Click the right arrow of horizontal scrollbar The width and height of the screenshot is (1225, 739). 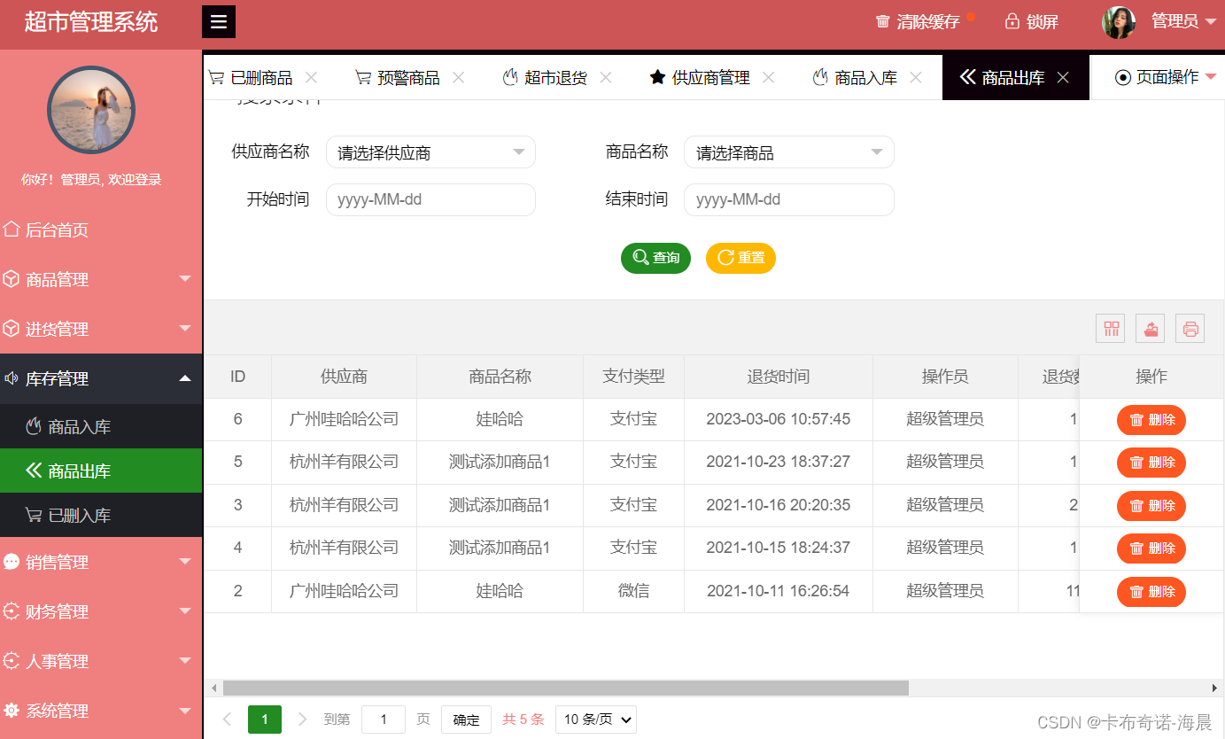coord(1214,688)
